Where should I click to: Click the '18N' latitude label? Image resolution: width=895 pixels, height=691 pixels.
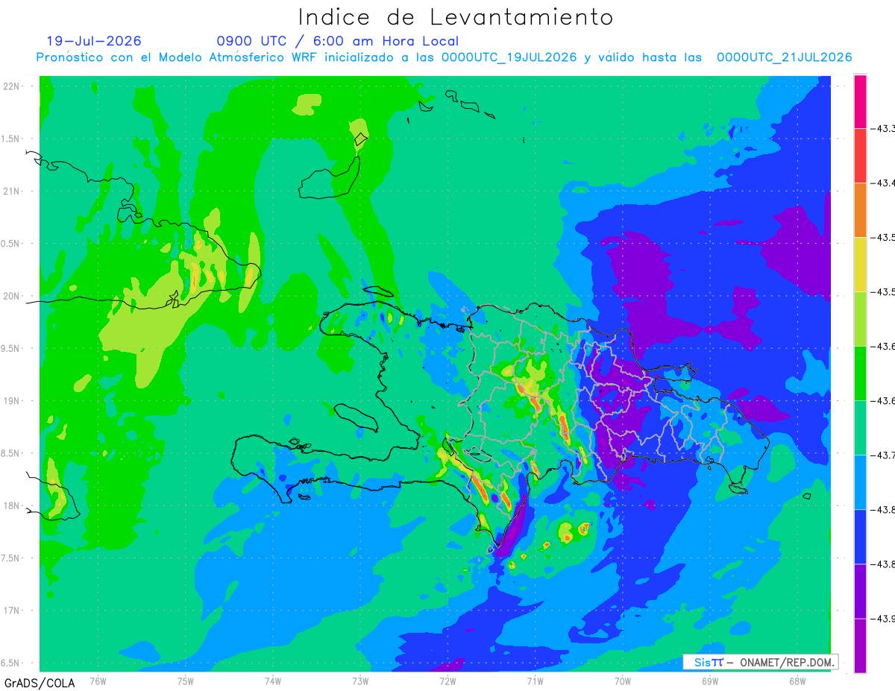point(12,505)
